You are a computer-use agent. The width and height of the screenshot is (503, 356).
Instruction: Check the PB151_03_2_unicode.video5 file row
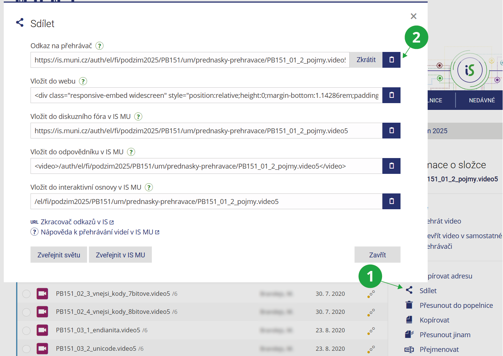click(x=26, y=349)
